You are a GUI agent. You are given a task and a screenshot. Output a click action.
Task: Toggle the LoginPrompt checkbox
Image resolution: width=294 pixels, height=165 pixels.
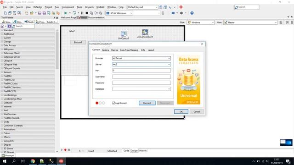[x=113, y=103]
